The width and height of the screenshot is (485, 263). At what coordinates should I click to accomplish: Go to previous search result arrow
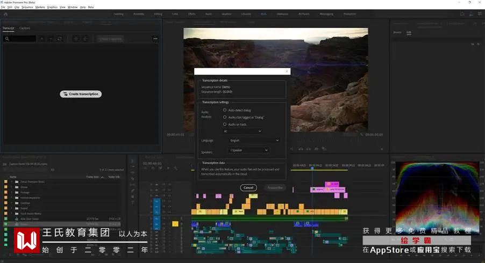pyautogui.click(x=42, y=39)
